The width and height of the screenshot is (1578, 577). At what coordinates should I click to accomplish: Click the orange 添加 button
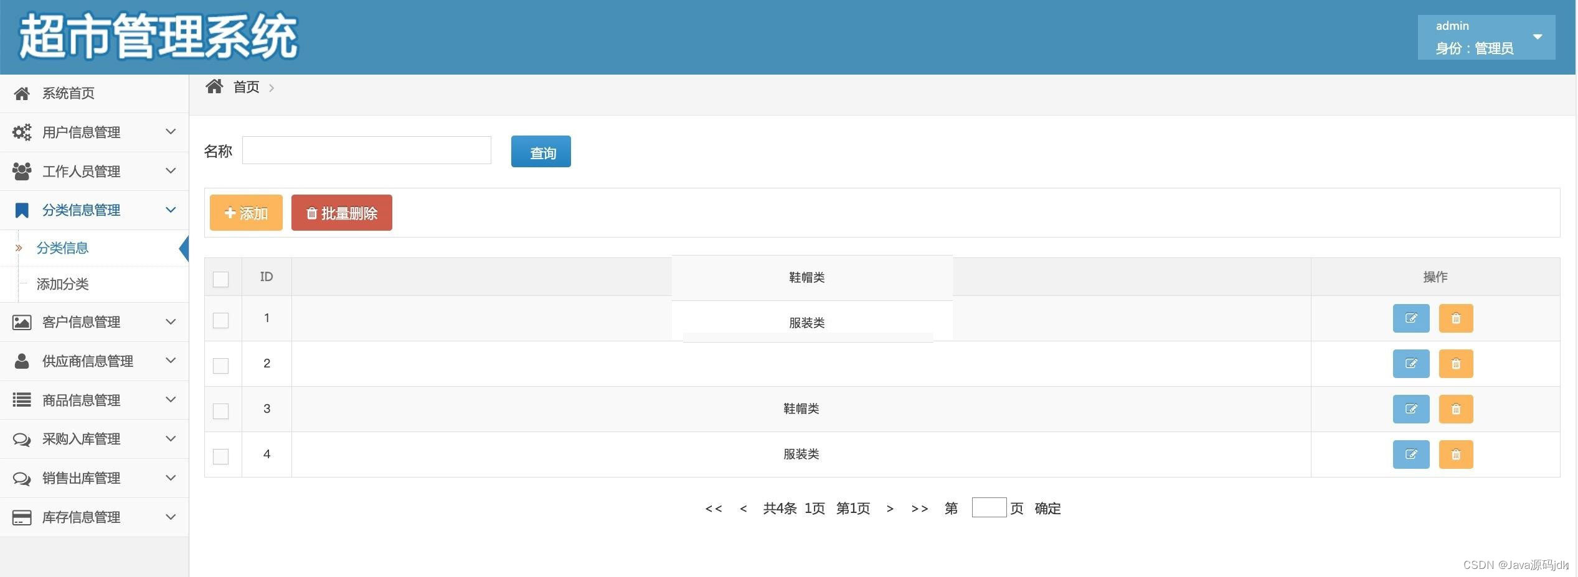point(246,213)
